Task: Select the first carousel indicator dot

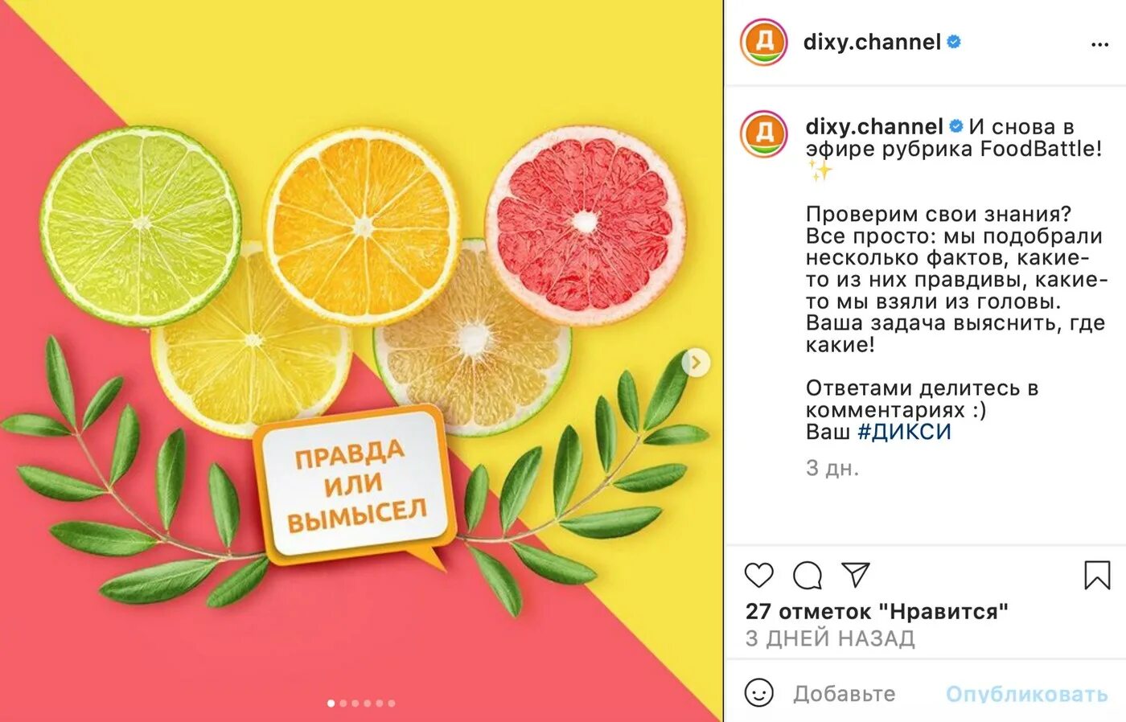Action: [x=331, y=704]
